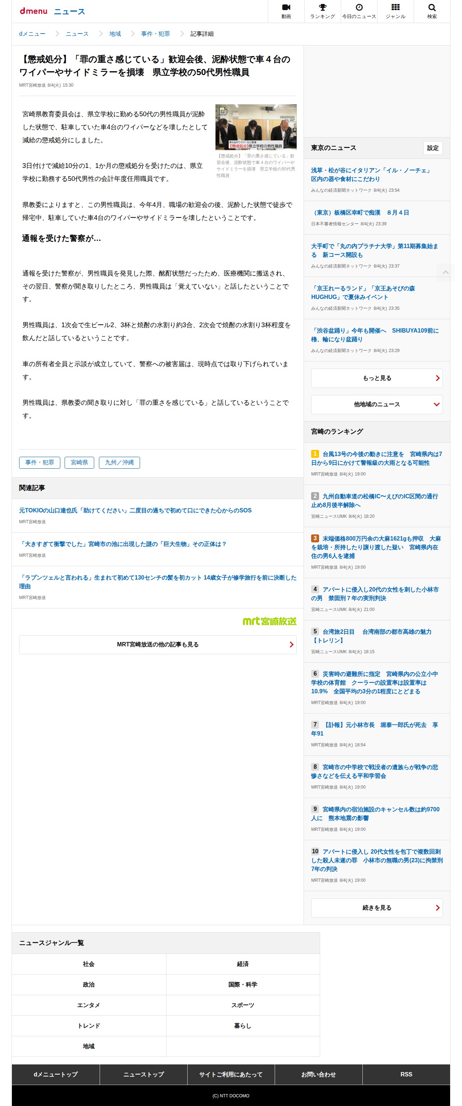462x1106 pixels.
Task: Click footer サイトご利用にあたって
Action: pyautogui.click(x=231, y=1074)
